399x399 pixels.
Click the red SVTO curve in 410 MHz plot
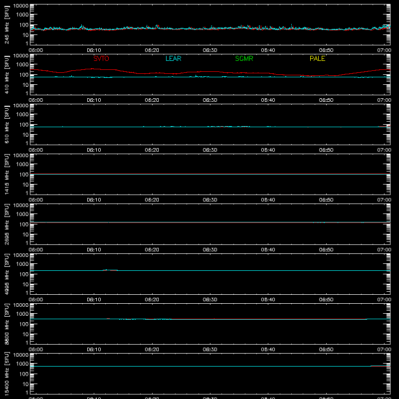(210, 72)
